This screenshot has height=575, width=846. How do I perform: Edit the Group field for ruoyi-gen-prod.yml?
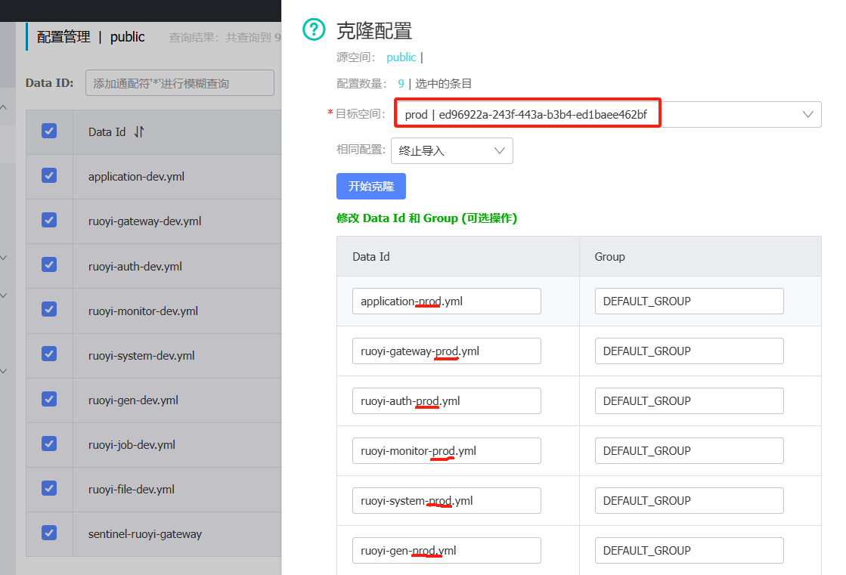[x=689, y=550]
